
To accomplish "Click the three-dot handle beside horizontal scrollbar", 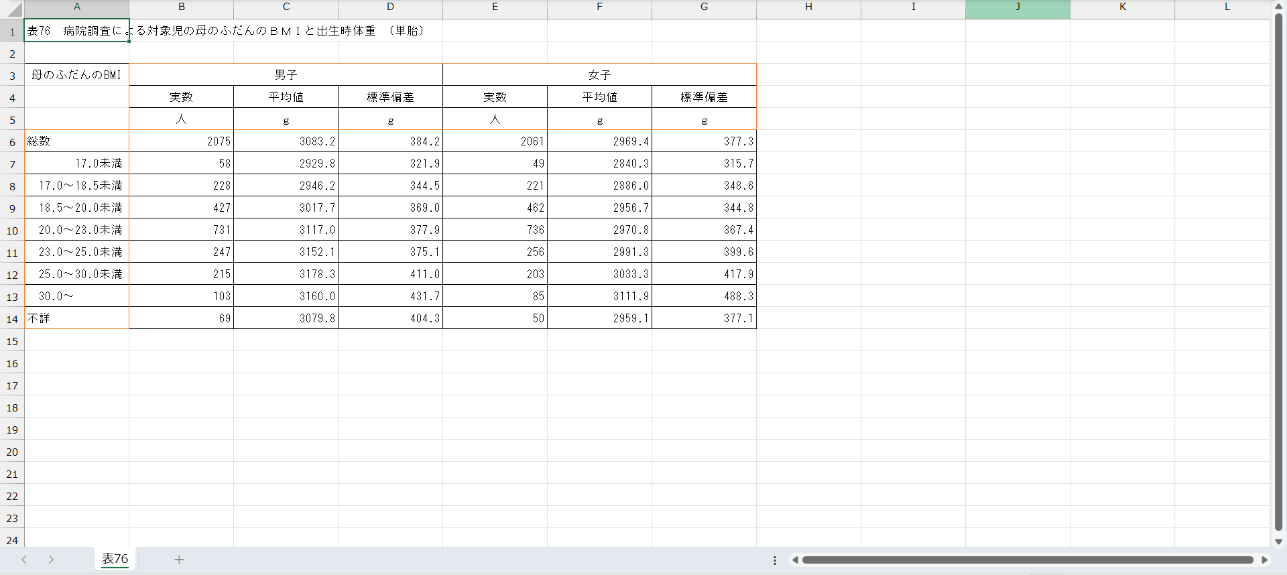I will click(x=775, y=560).
